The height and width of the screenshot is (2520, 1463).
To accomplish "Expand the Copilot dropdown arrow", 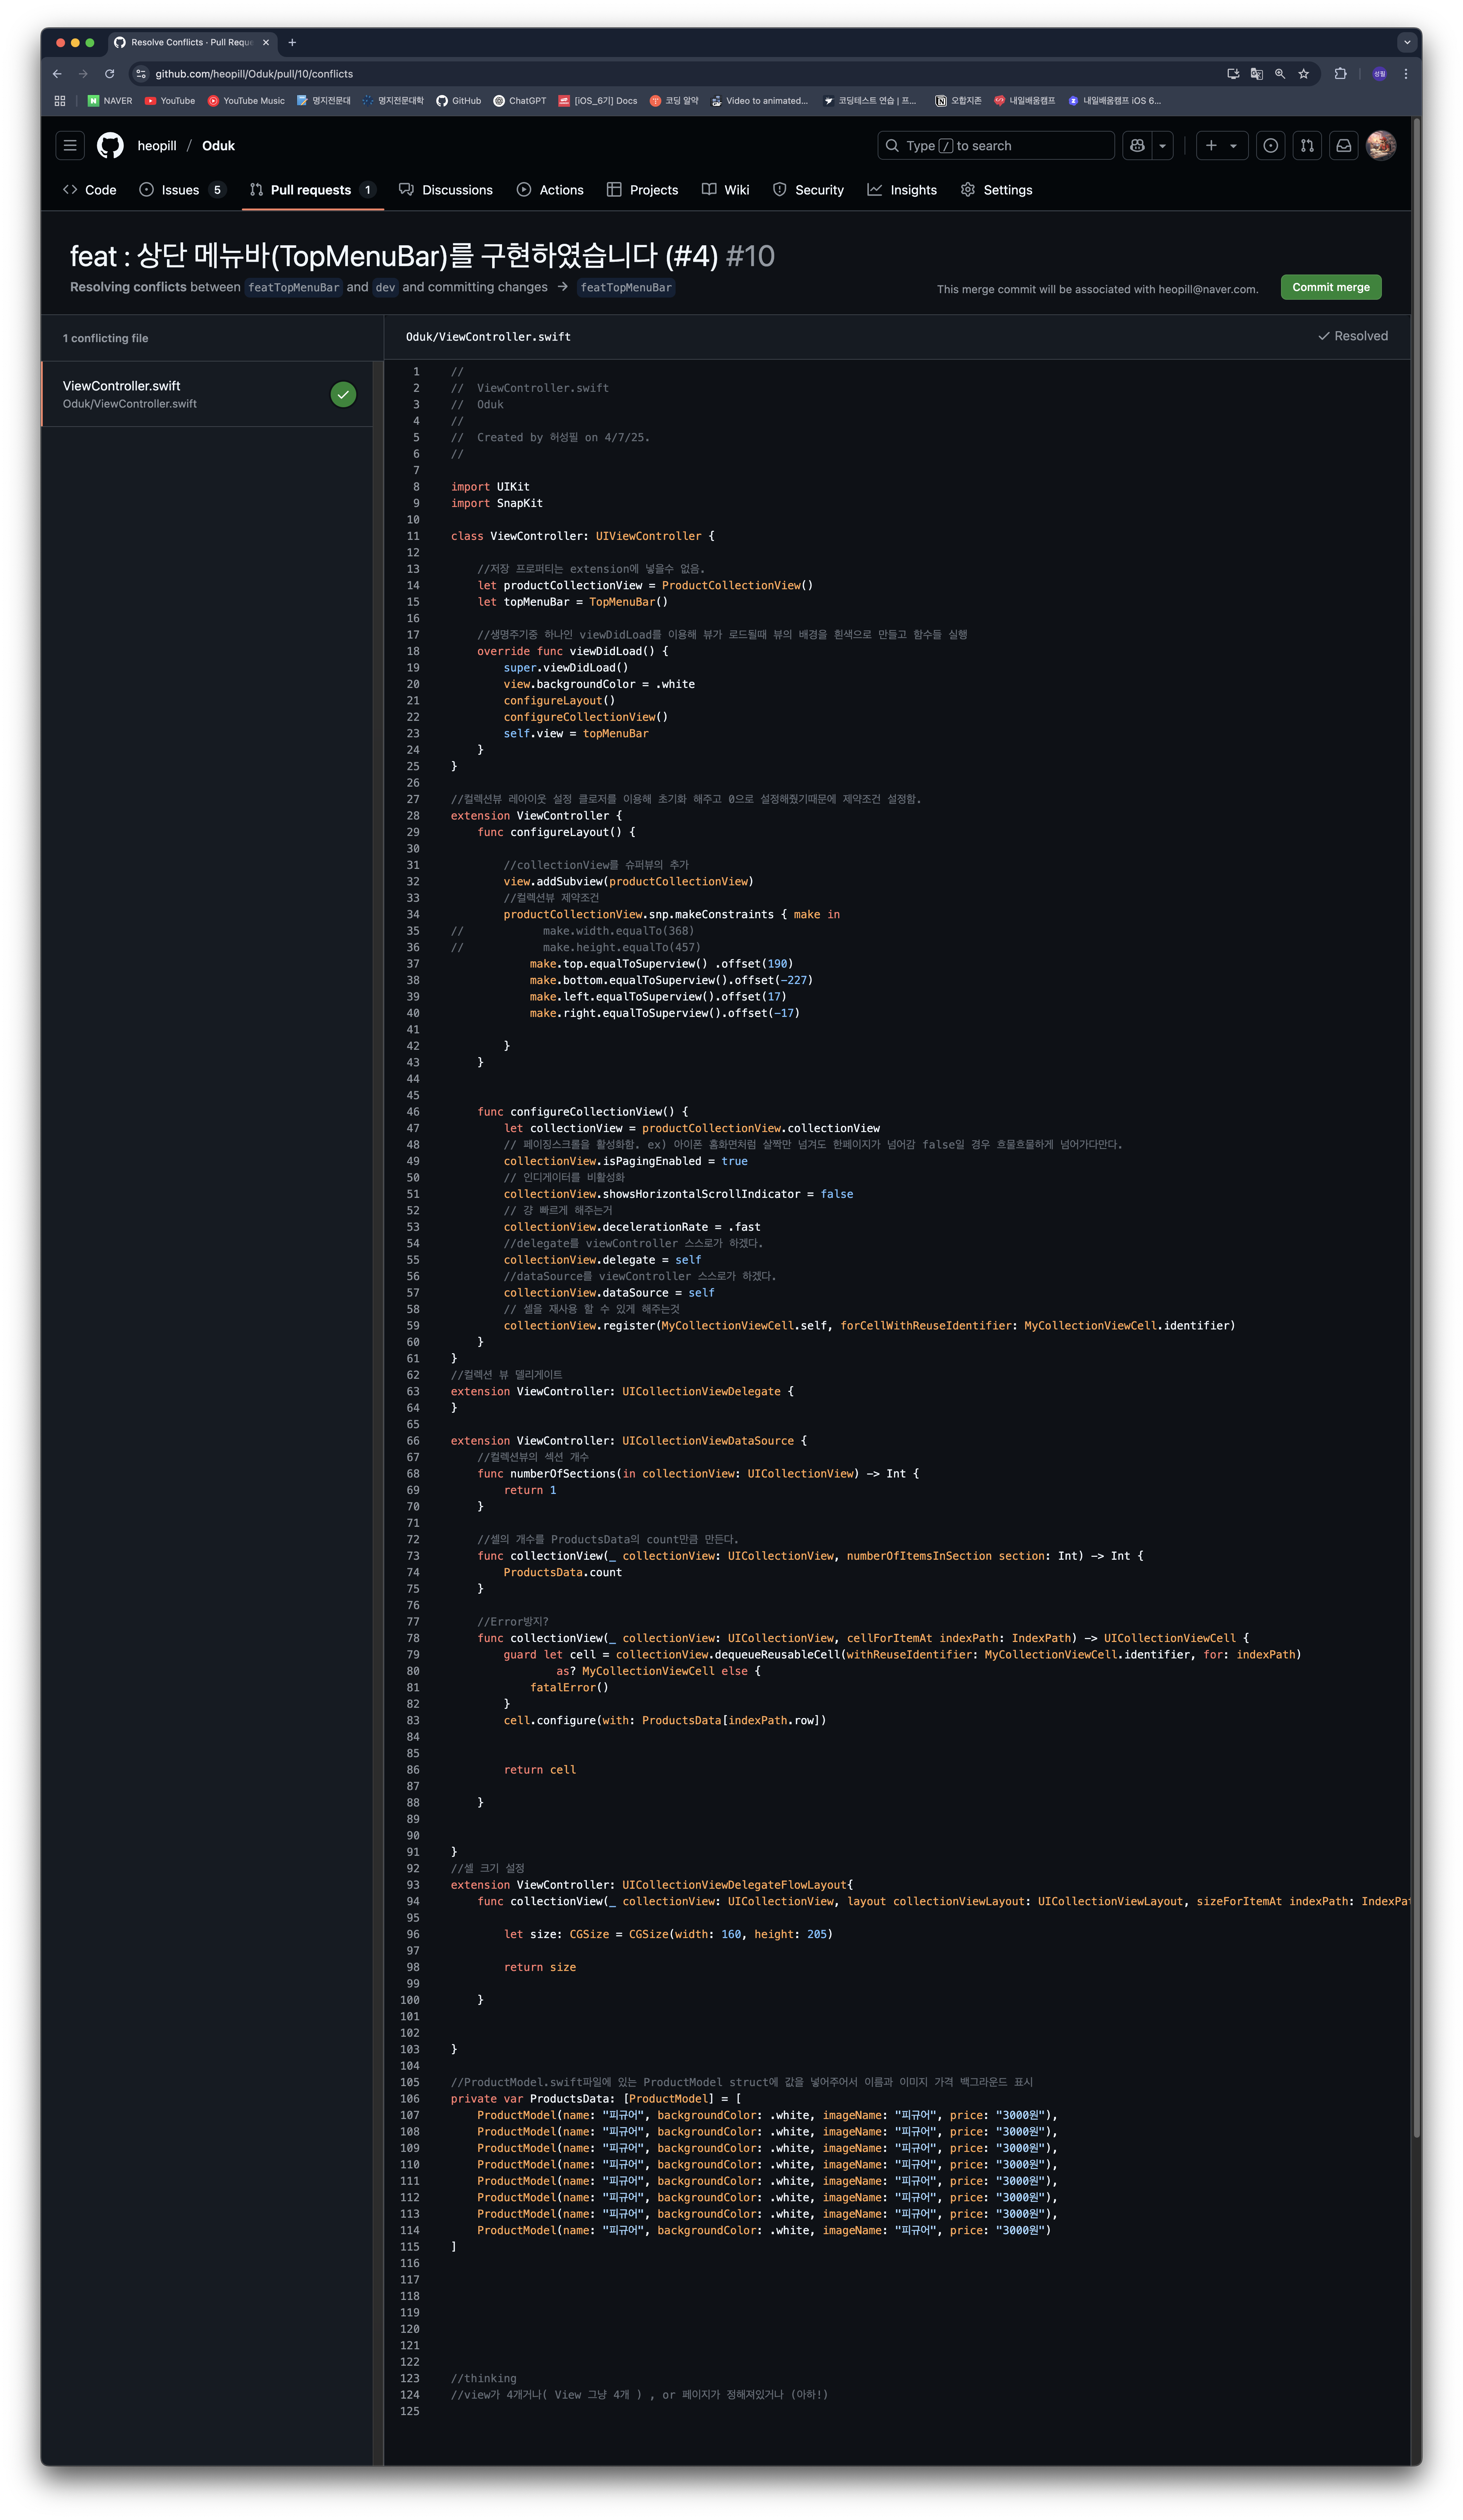I will [x=1162, y=146].
